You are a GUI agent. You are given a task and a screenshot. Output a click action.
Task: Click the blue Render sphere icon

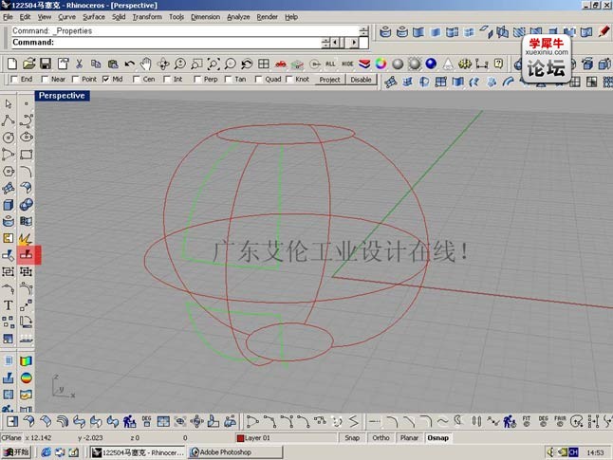pos(431,64)
